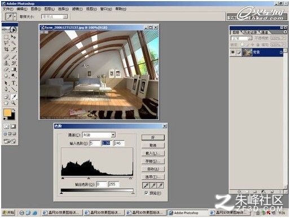Viewport: 290px width, 218px height.
Task: Switch to the History tab in the panel
Action: pos(250,32)
